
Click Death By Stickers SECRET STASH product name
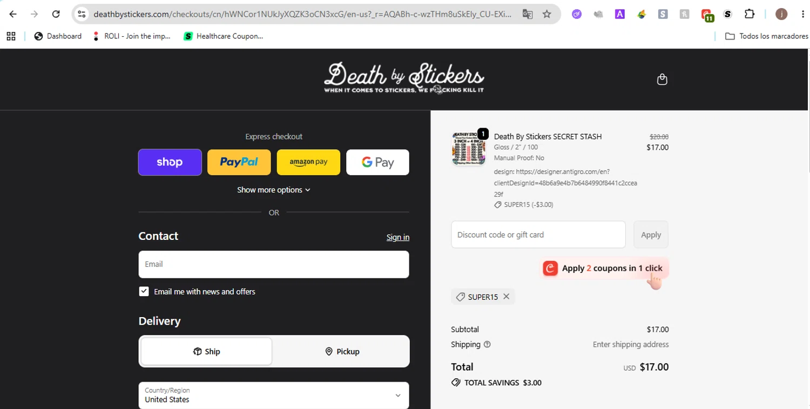548,137
